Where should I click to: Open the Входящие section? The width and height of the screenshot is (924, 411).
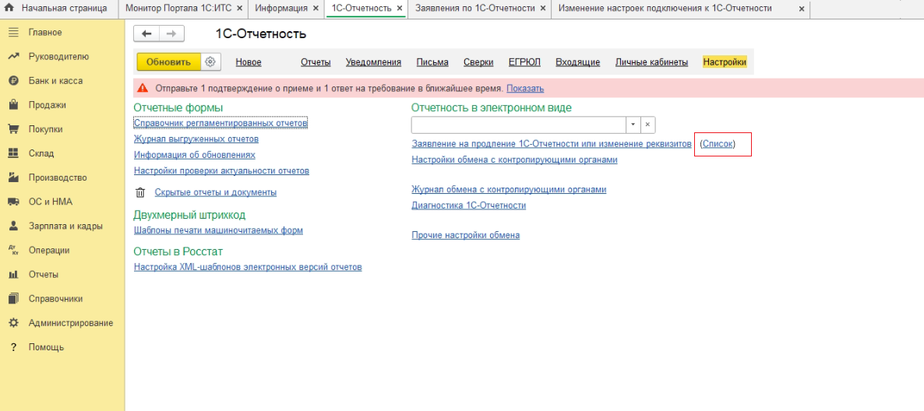[x=577, y=61]
